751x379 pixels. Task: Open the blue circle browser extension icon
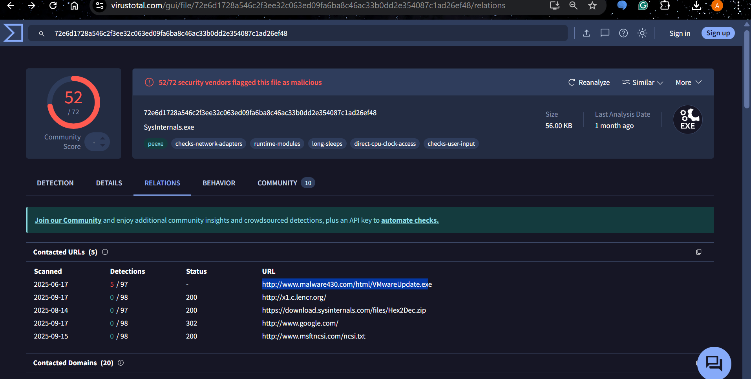tap(622, 5)
